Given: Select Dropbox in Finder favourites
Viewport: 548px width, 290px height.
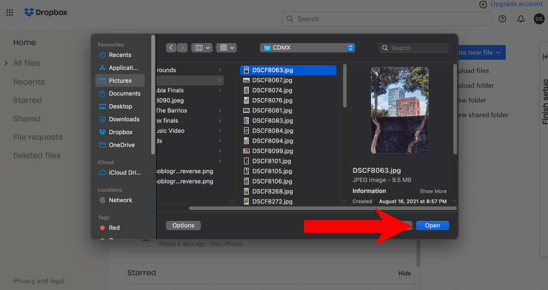Looking at the screenshot, I should tap(120, 132).
